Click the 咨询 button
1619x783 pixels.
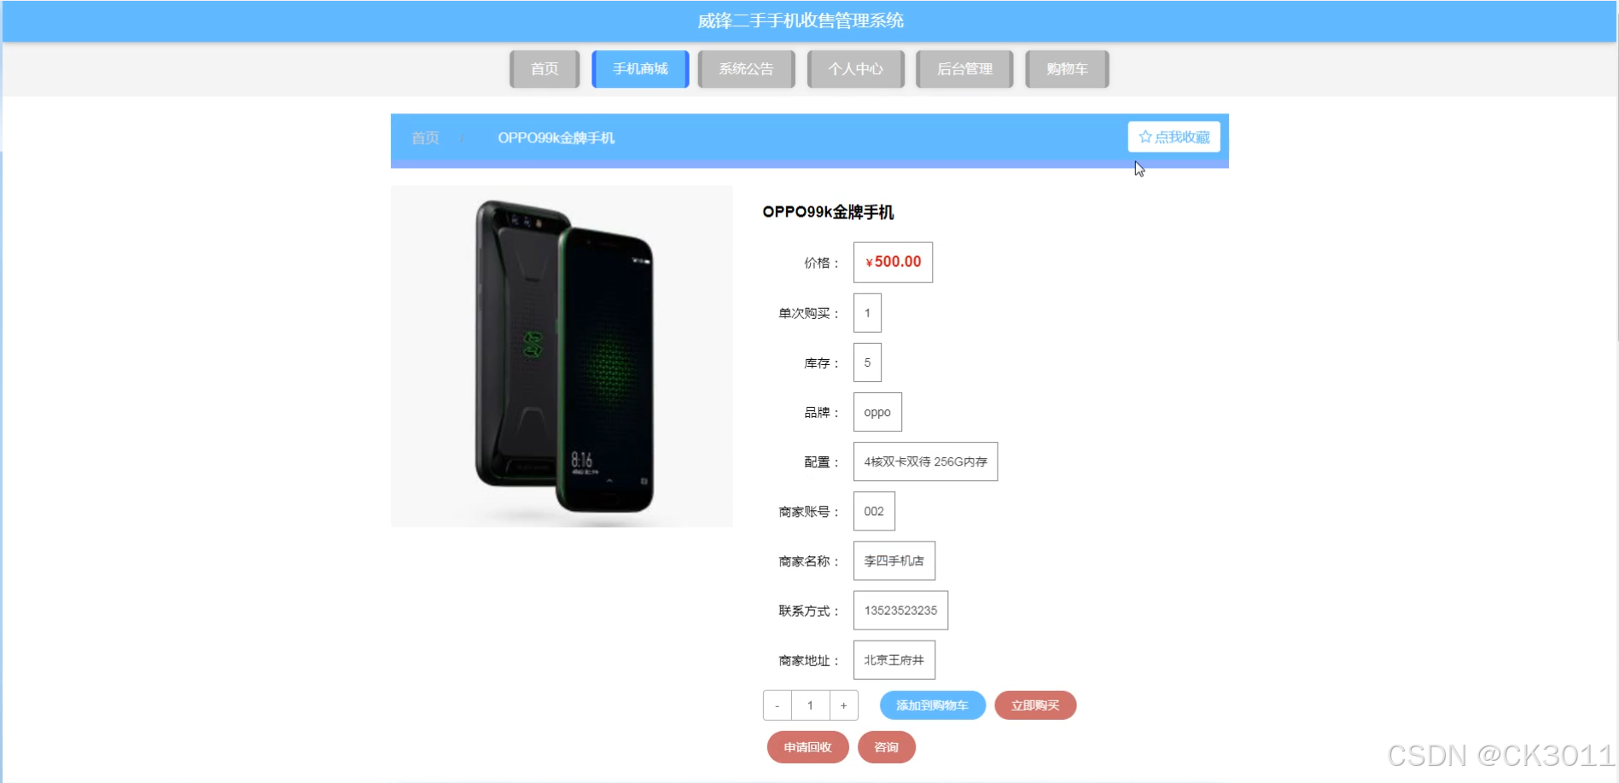pyautogui.click(x=886, y=747)
